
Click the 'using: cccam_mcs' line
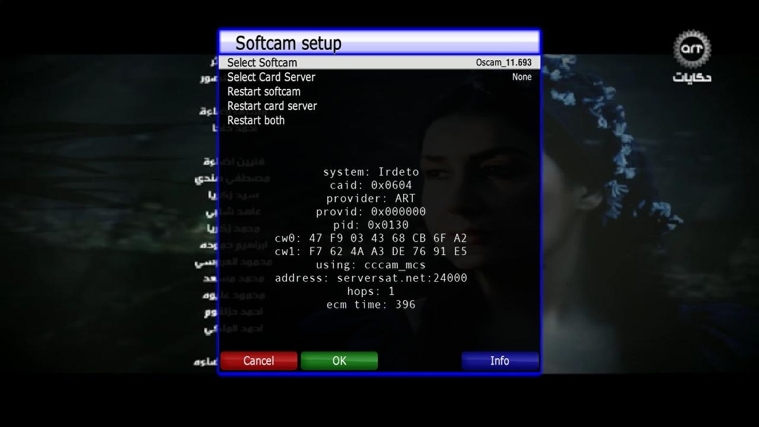click(371, 265)
